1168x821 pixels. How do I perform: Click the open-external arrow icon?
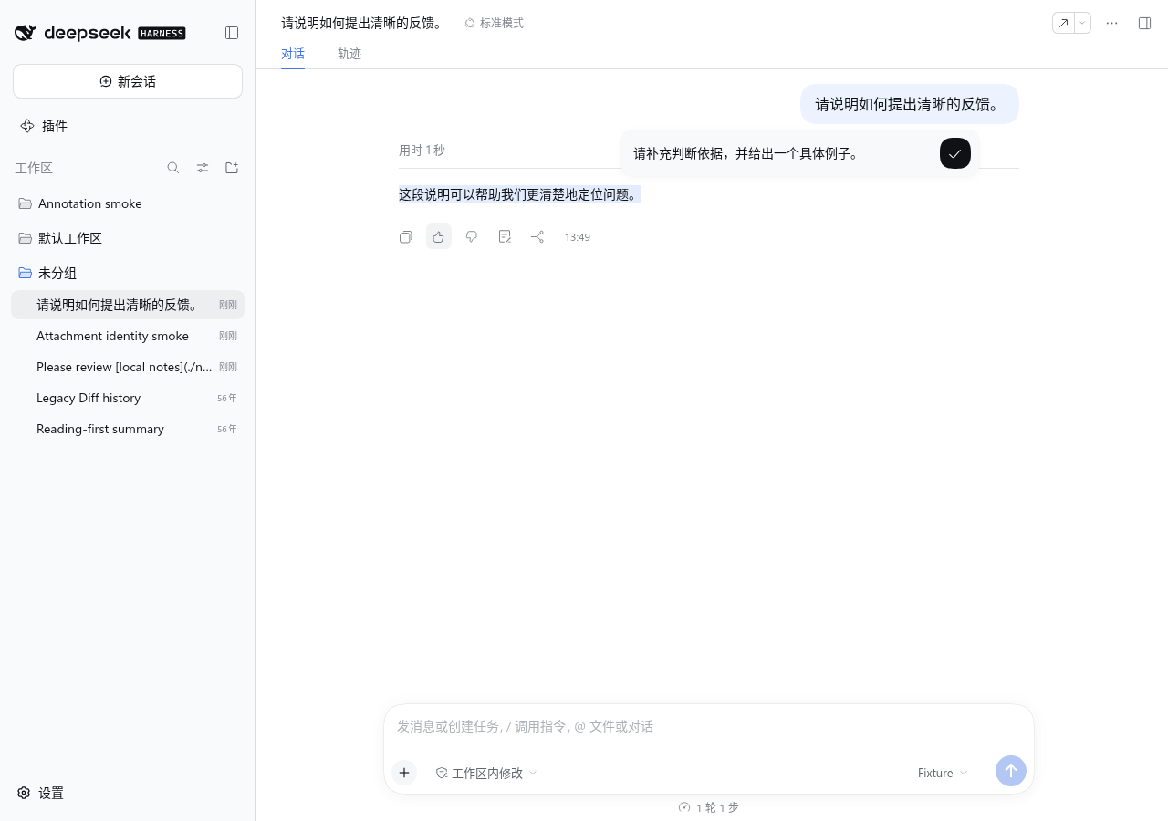(1063, 23)
